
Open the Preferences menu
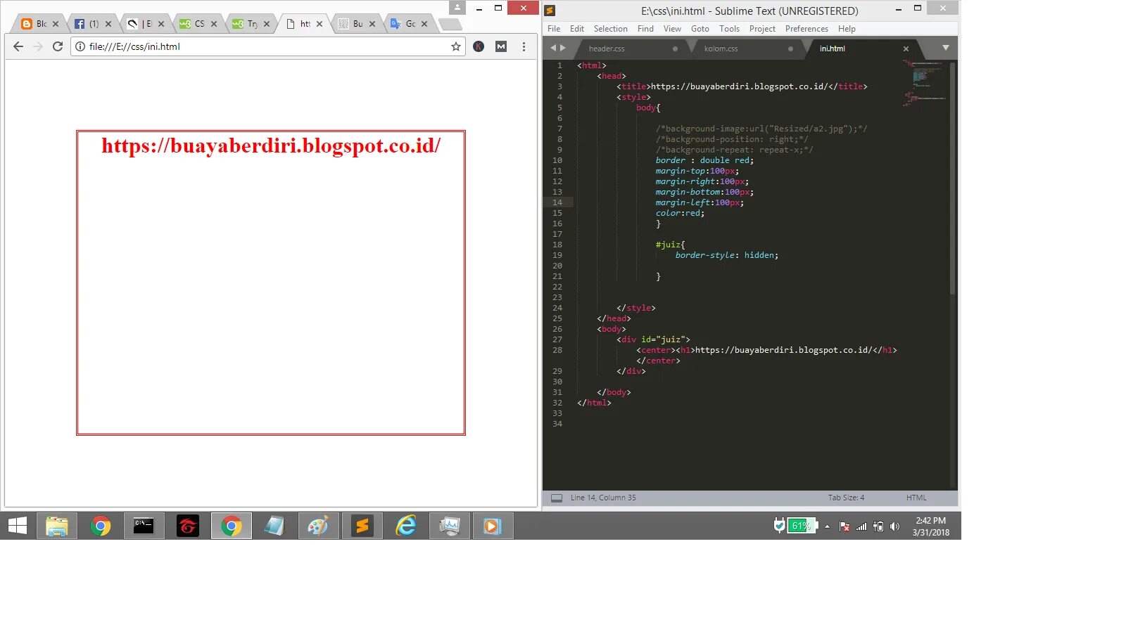point(806,29)
